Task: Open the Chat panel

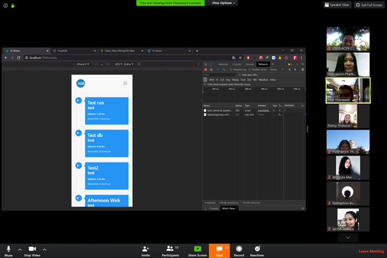Action: 219,249
